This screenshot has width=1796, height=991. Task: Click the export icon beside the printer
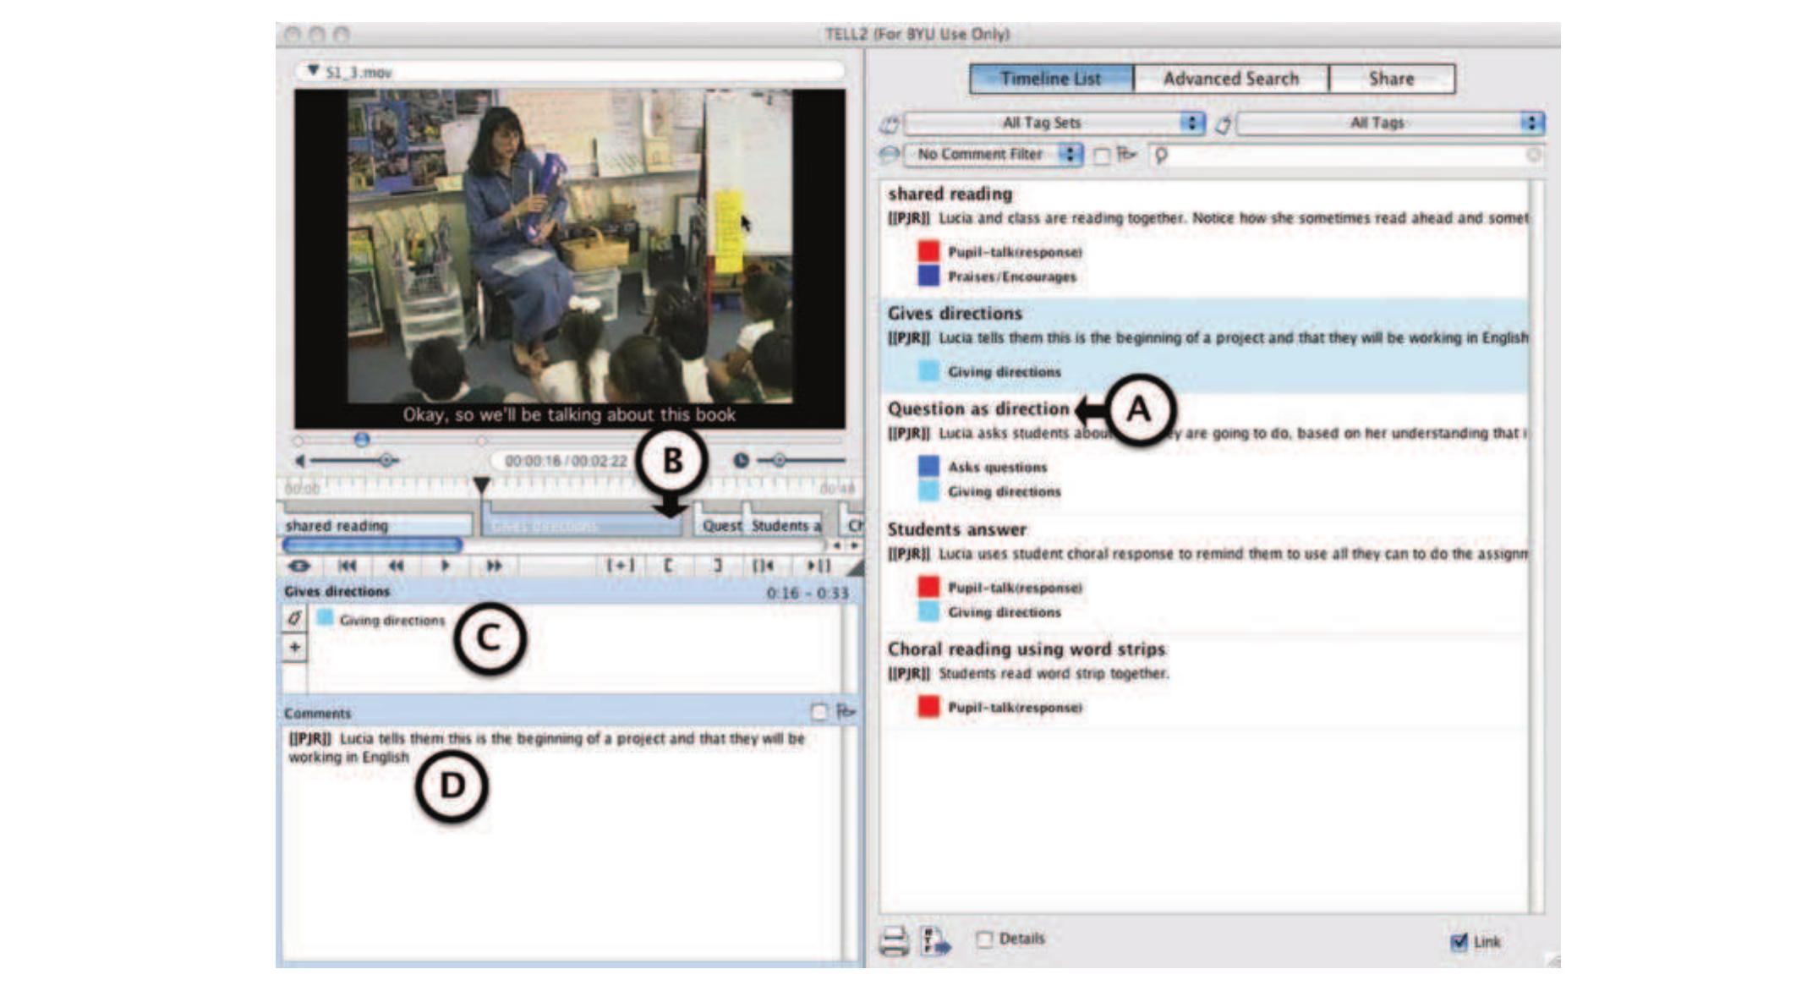(x=936, y=941)
